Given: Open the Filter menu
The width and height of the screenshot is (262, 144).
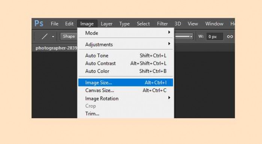Looking at the screenshot, I should 162,24.
